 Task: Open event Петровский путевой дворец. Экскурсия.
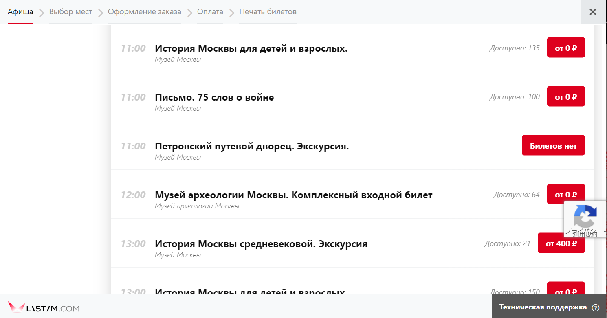(x=252, y=146)
